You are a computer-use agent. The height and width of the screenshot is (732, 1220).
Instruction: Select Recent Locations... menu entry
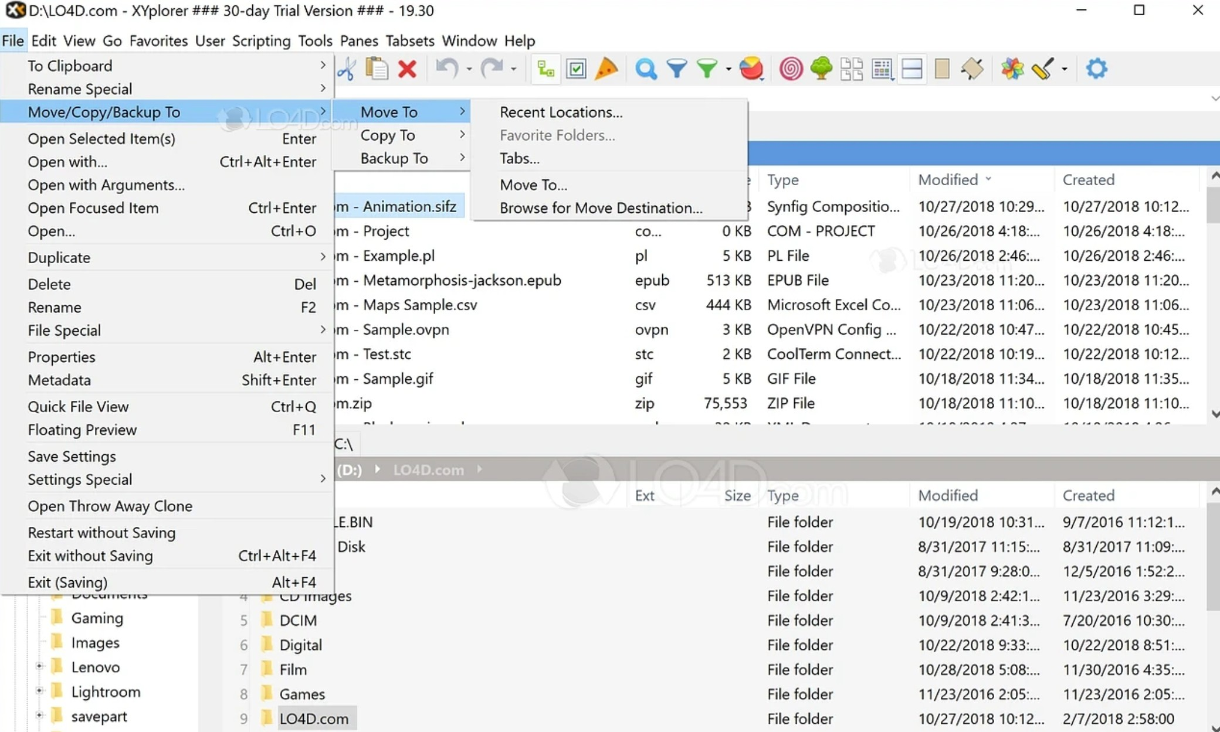(609, 112)
